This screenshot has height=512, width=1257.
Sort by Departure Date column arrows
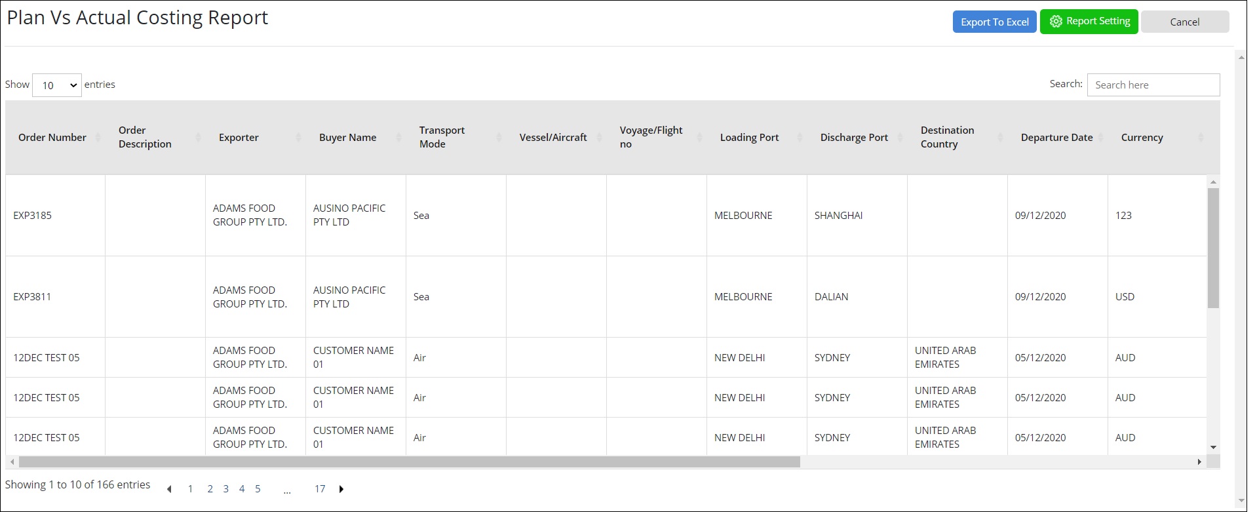click(1101, 137)
